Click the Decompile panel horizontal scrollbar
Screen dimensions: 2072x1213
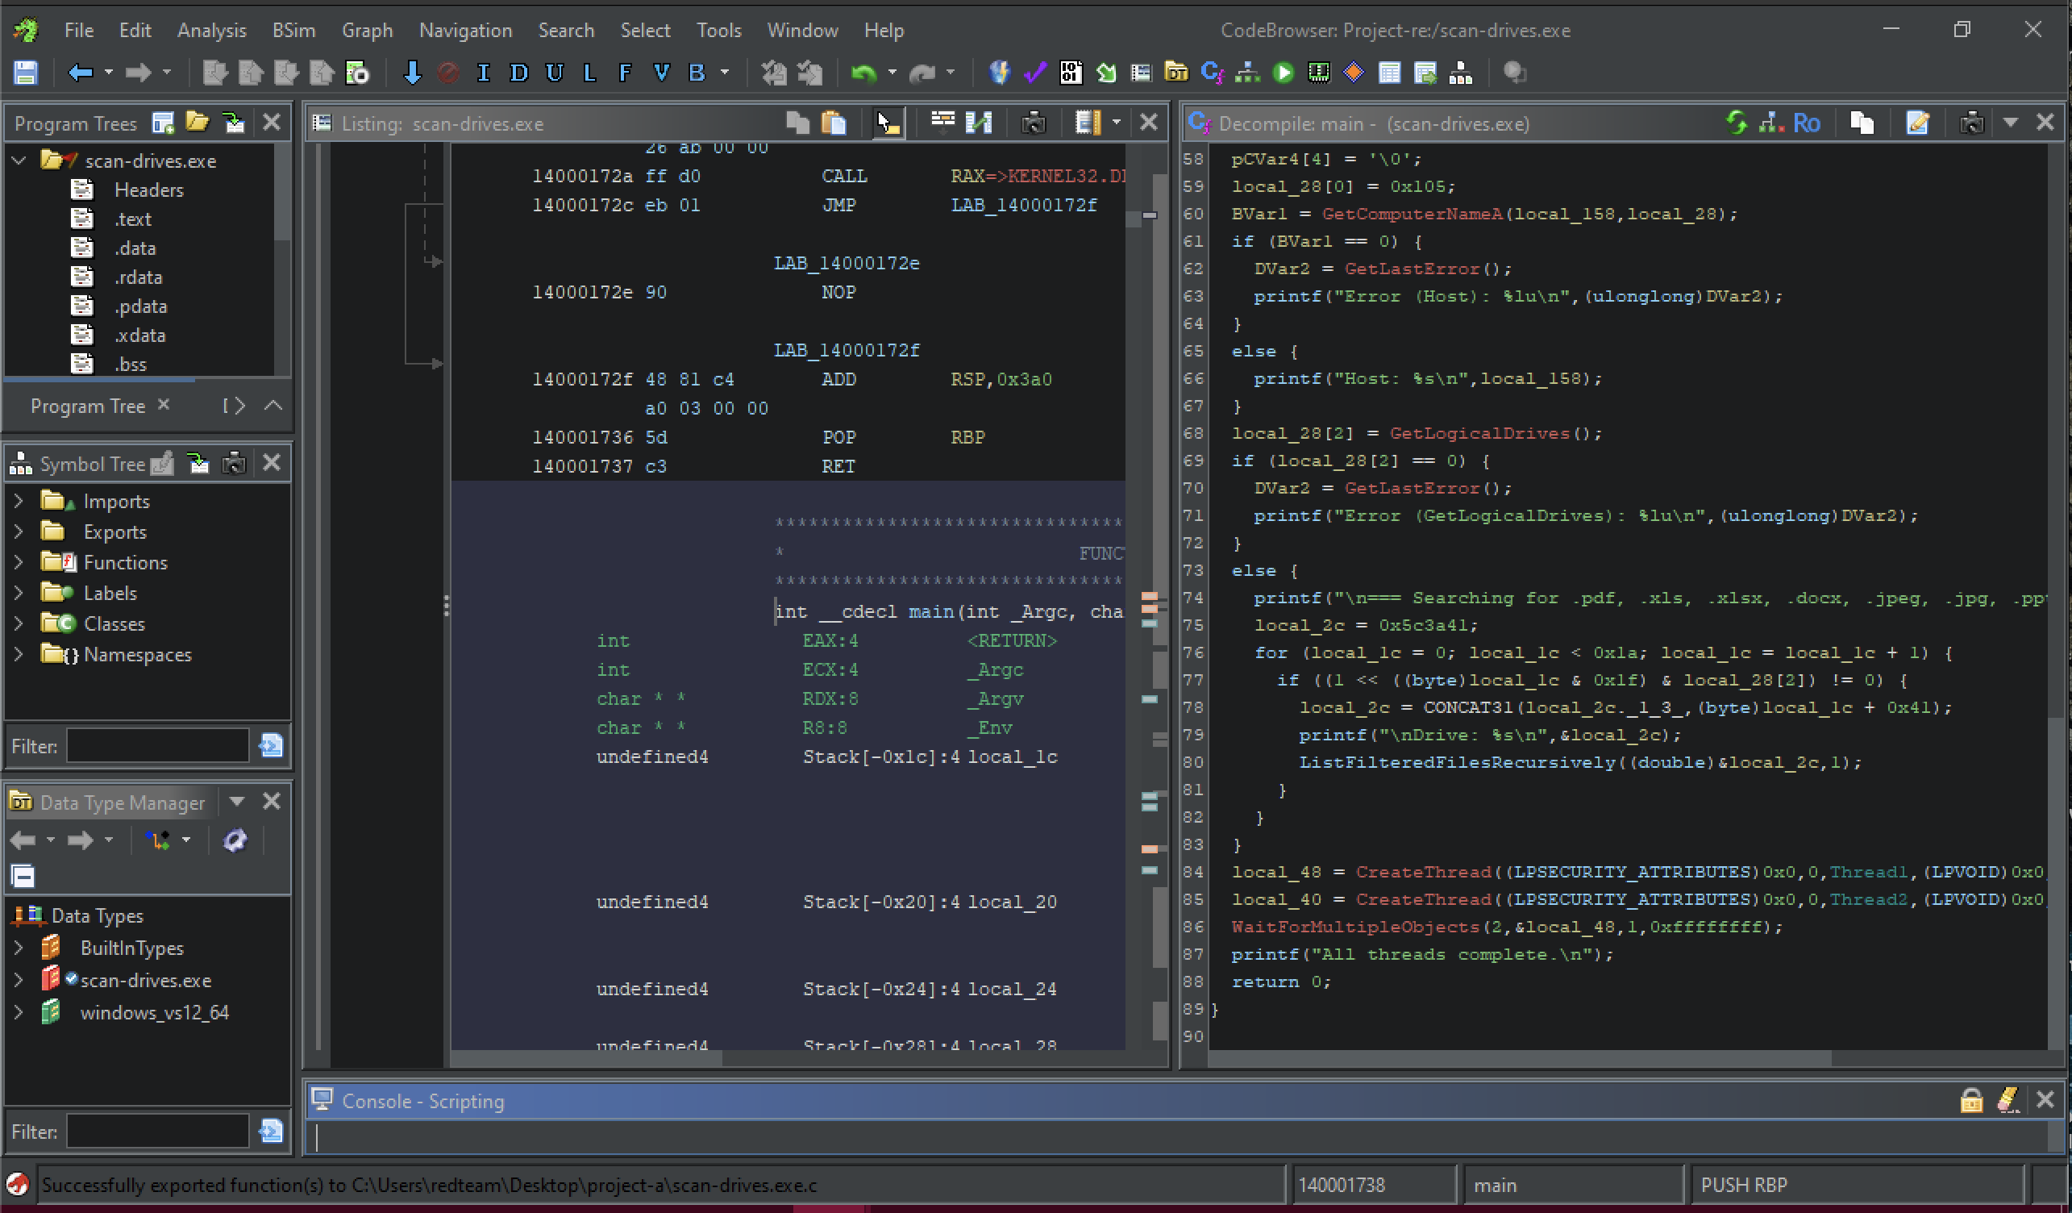pyautogui.click(x=1521, y=1057)
